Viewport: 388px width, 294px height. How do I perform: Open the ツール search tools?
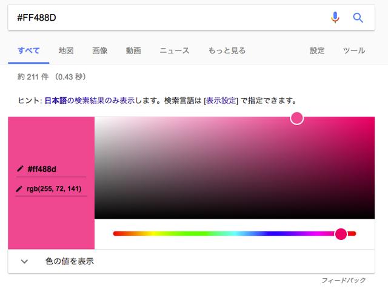tap(353, 50)
